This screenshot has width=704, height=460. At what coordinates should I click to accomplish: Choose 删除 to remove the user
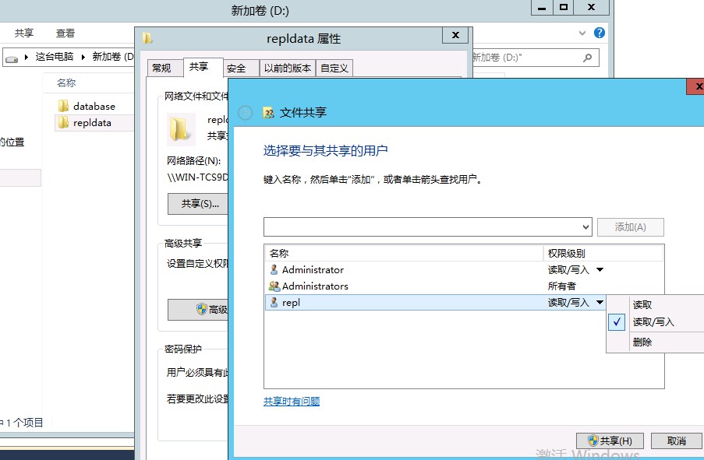[x=642, y=342]
